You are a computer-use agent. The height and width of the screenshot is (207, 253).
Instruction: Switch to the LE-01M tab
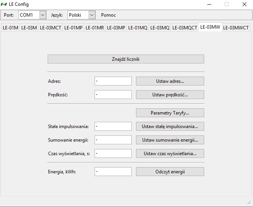(10, 28)
